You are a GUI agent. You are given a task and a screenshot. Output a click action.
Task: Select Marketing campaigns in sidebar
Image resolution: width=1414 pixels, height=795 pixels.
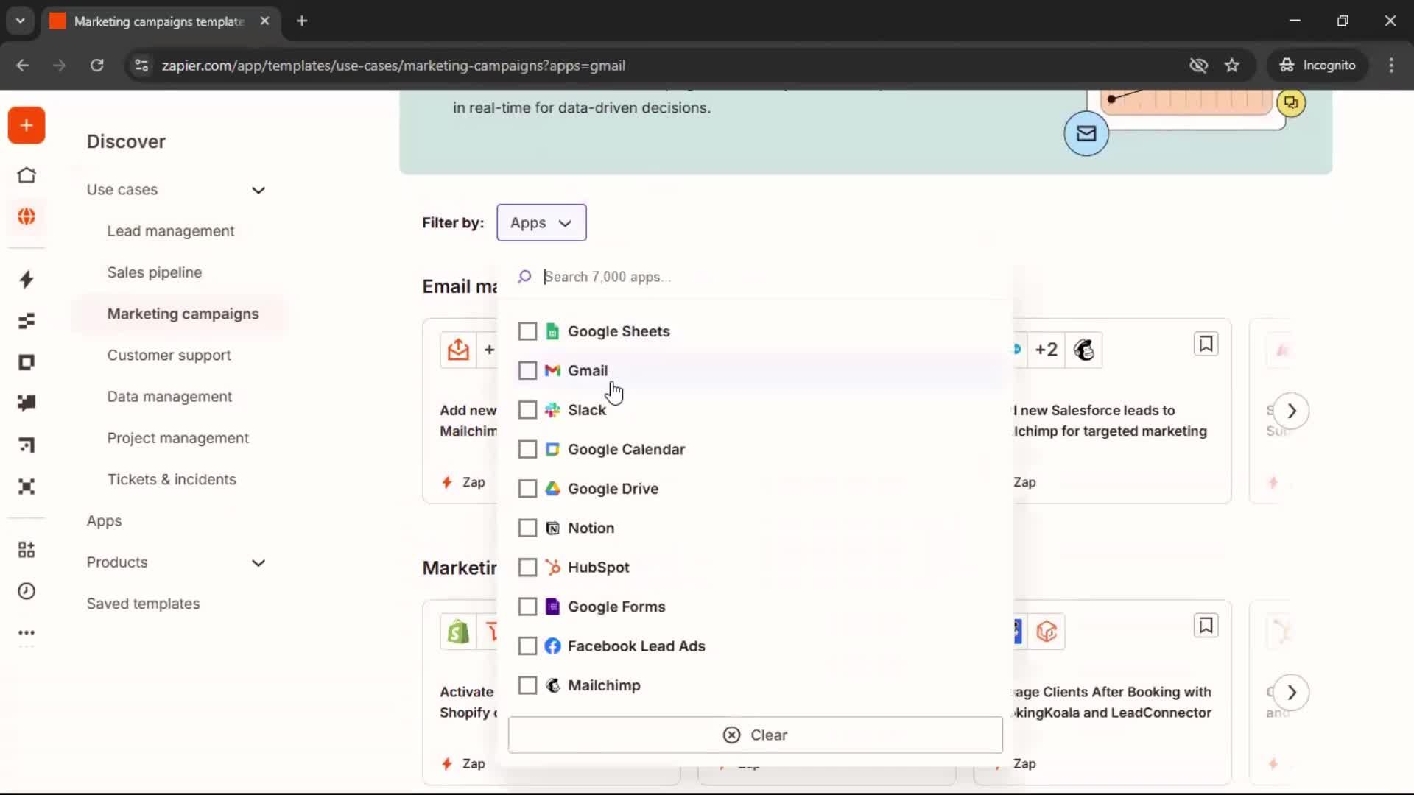183,314
